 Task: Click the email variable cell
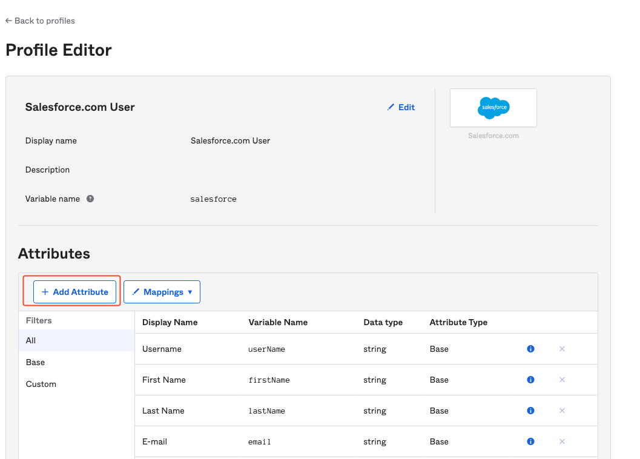click(x=260, y=442)
